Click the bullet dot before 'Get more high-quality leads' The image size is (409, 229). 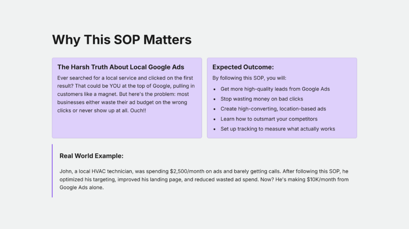pyautogui.click(x=214, y=89)
